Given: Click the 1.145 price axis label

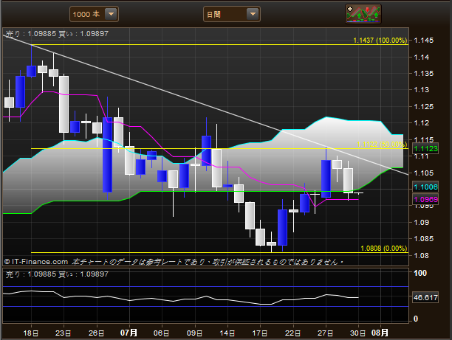Looking at the screenshot, I should tap(423, 41).
